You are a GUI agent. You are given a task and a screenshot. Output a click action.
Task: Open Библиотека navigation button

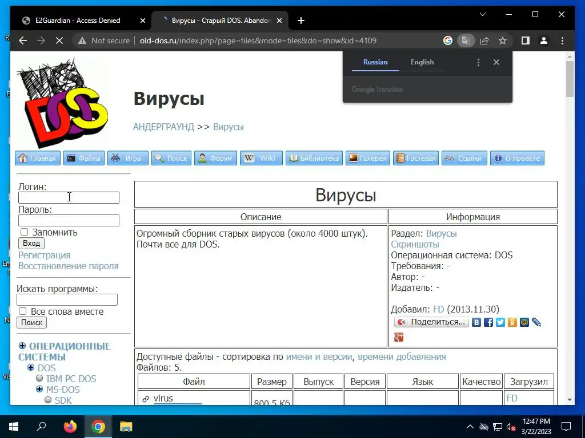coord(314,158)
